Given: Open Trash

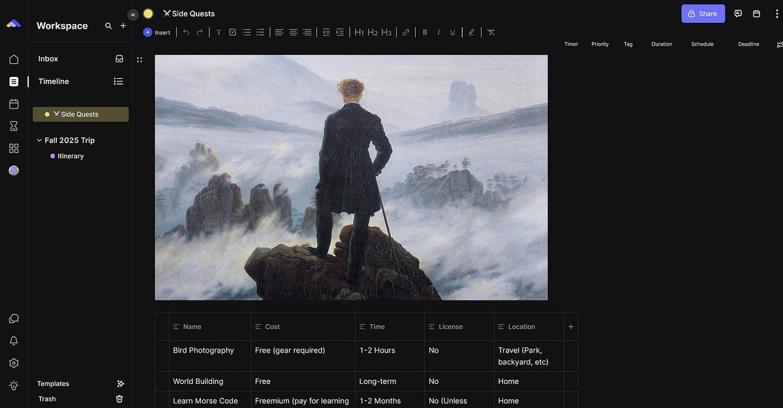Looking at the screenshot, I should pyautogui.click(x=47, y=399).
